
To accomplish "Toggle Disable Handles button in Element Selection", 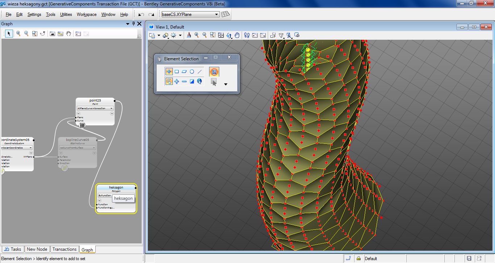I will tap(214, 72).
